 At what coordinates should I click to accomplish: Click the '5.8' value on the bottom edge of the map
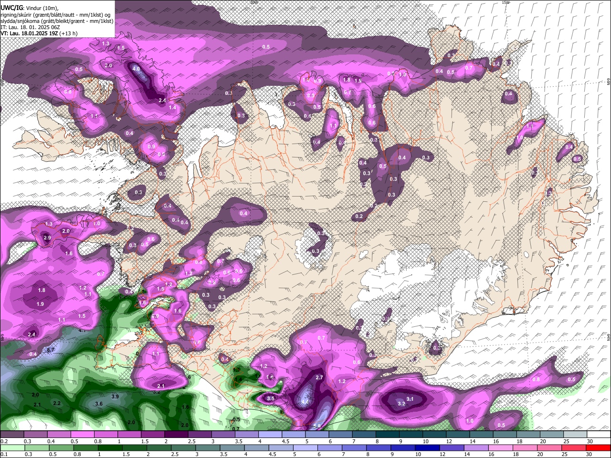[x=317, y=426]
